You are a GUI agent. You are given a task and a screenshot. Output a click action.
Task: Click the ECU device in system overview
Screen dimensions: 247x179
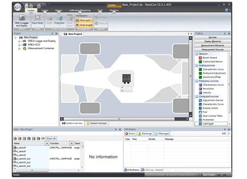pos(127,79)
